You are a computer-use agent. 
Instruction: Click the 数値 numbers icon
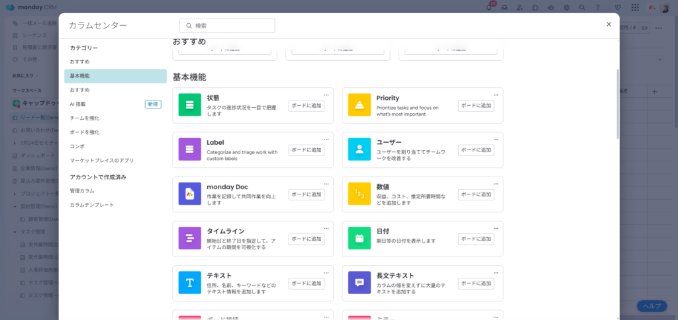point(360,194)
